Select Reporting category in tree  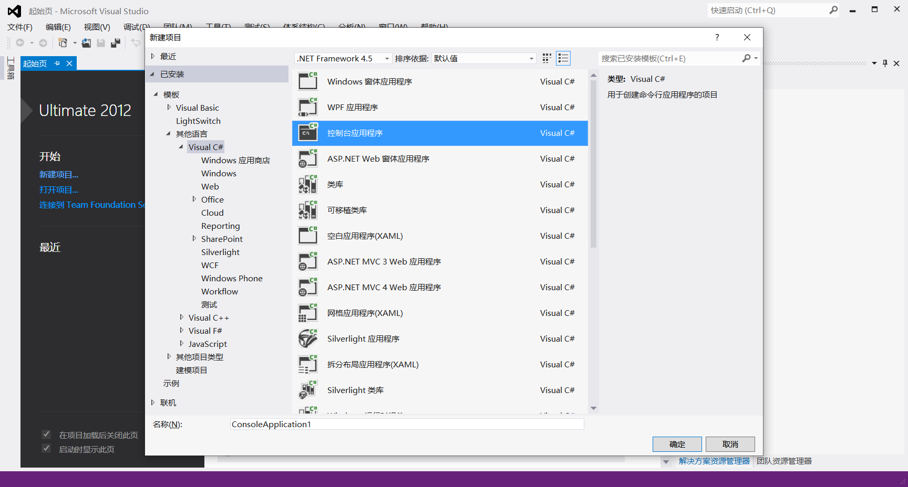click(x=220, y=226)
